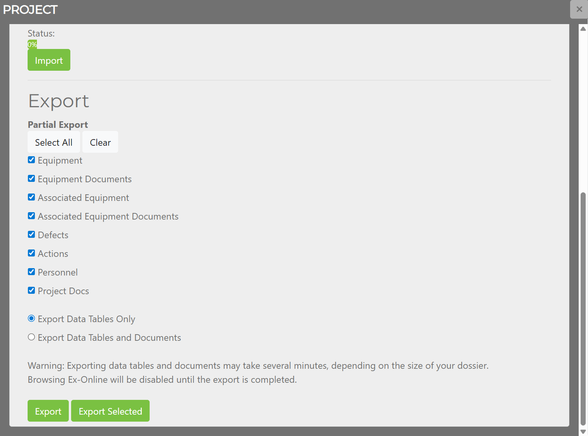
Task: Select Export Data Tables Only radio option
Action: click(x=31, y=318)
